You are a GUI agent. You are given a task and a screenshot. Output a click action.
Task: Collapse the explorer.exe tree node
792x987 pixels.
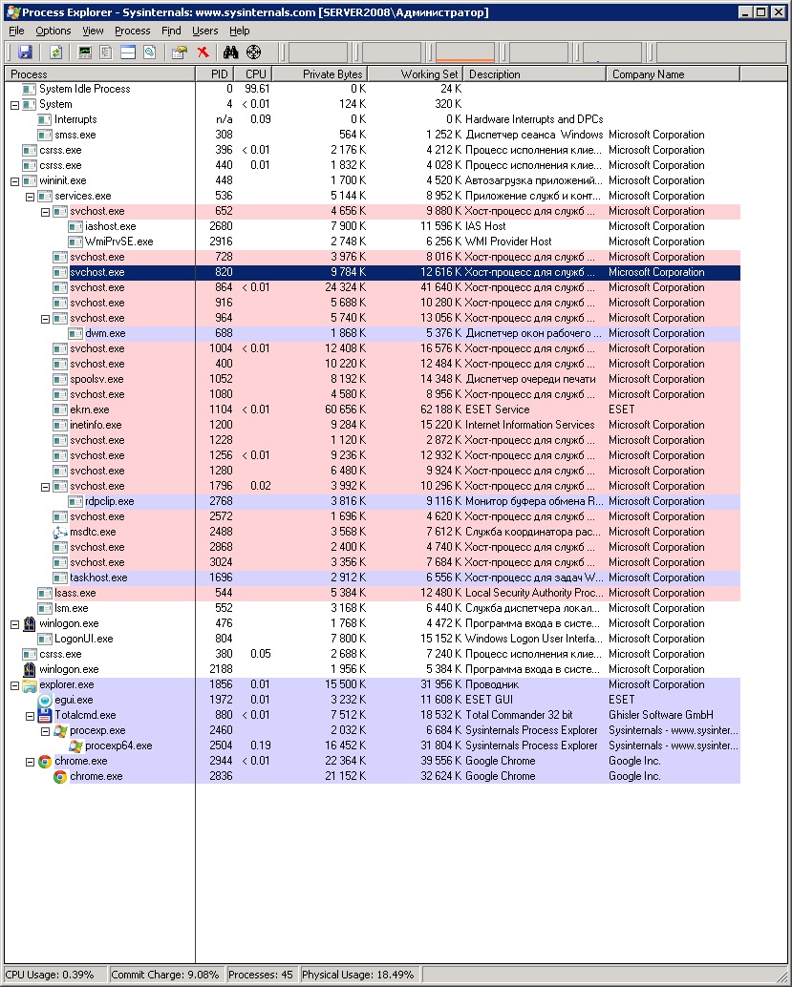click(x=14, y=684)
